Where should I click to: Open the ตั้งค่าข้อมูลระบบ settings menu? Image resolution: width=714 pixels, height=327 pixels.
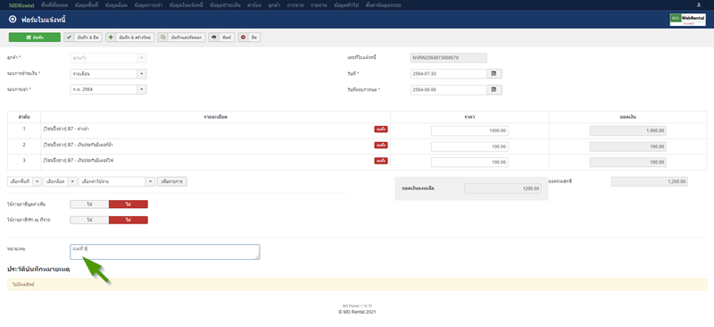(x=383, y=5)
